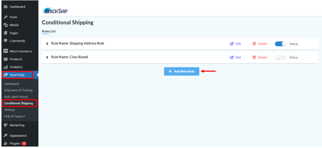Click the Add New Rule button
Image resolution: width=322 pixels, height=148 pixels.
[182, 71]
